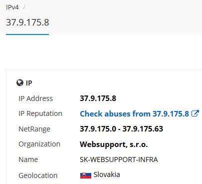The height and width of the screenshot is (184, 202).
Task: Click the IP Reputation field label
Action: (x=40, y=113)
